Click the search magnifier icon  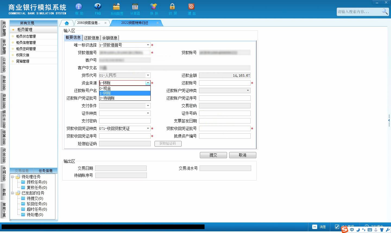click(x=385, y=11)
